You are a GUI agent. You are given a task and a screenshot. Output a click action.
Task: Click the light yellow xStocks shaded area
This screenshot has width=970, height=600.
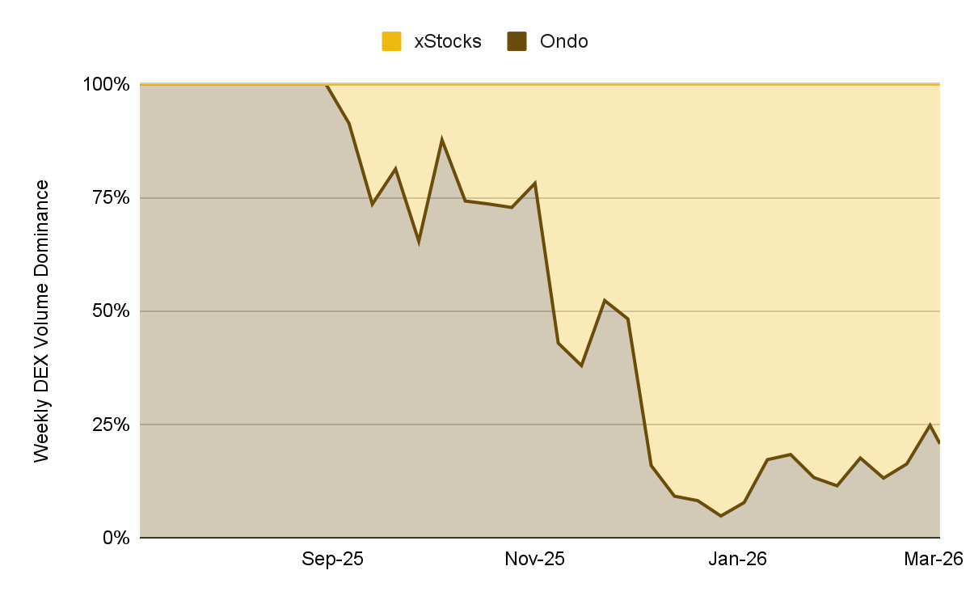(727, 243)
